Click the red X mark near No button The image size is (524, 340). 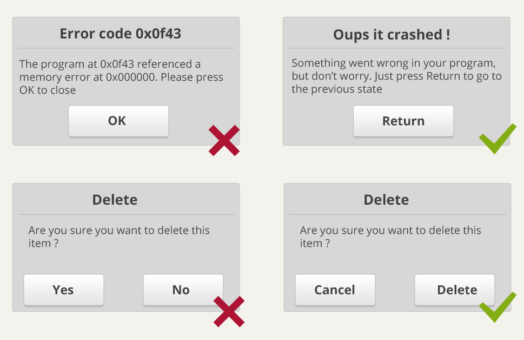point(229,311)
